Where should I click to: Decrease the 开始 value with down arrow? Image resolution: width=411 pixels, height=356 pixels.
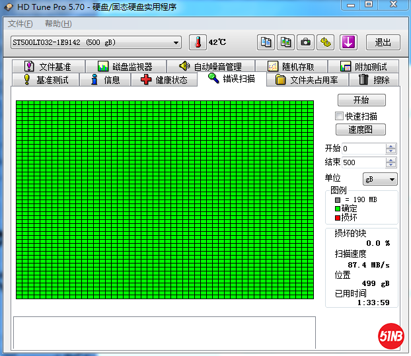pyautogui.click(x=391, y=151)
